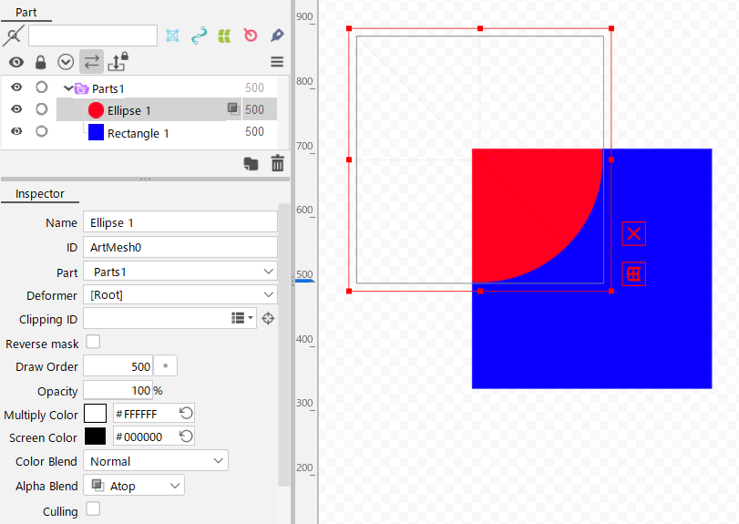Click the blue pen icon in Part panel
739x524 pixels.
tap(277, 36)
